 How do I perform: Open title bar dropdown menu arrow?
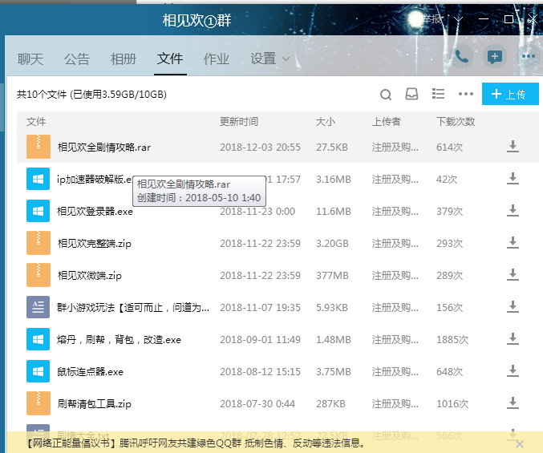458,18
